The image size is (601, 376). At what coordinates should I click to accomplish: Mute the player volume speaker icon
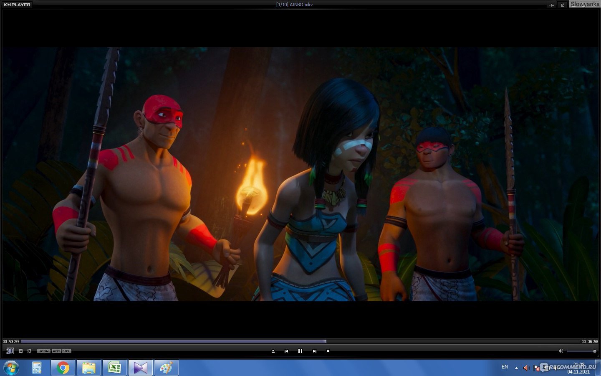tap(561, 351)
